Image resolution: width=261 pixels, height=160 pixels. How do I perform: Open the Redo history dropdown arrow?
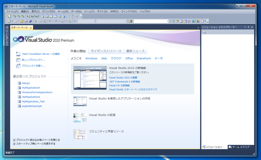[60, 21]
